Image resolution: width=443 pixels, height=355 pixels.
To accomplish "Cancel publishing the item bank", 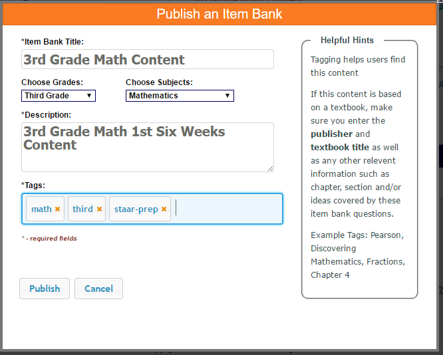I will [x=98, y=289].
